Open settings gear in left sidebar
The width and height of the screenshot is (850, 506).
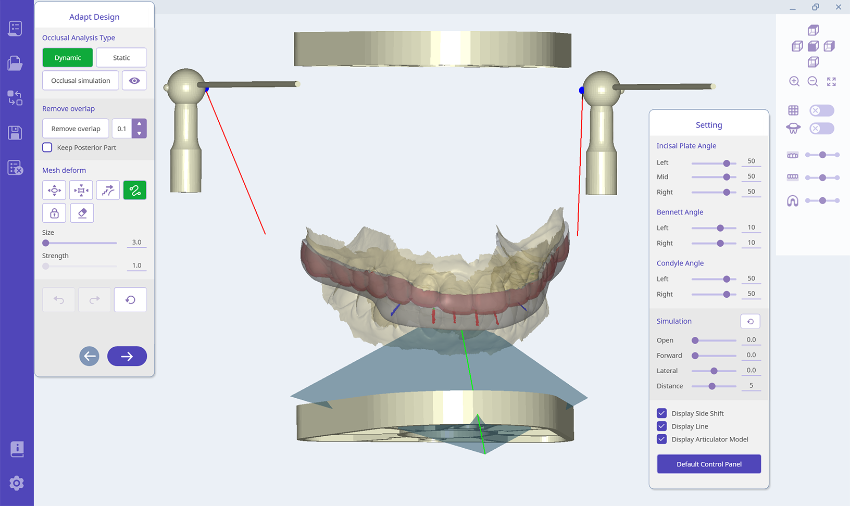[x=17, y=484]
